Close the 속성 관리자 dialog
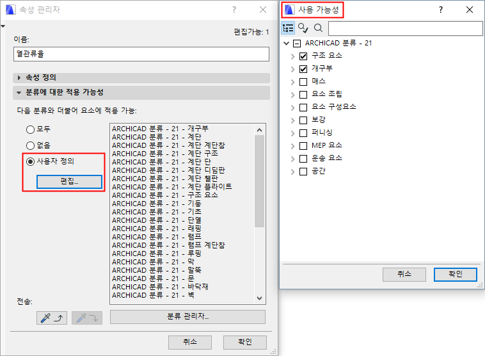 263,10
